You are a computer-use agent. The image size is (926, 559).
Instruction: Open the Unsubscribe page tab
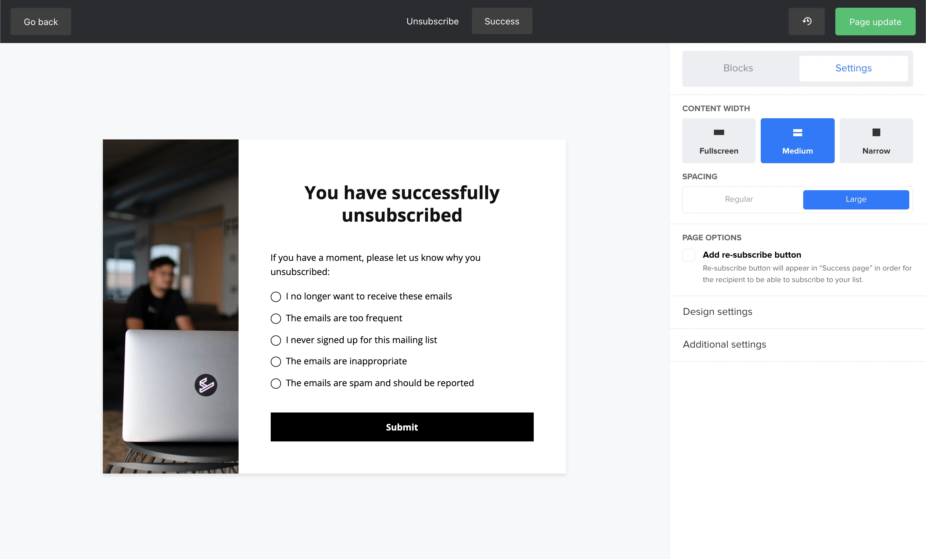pos(432,22)
